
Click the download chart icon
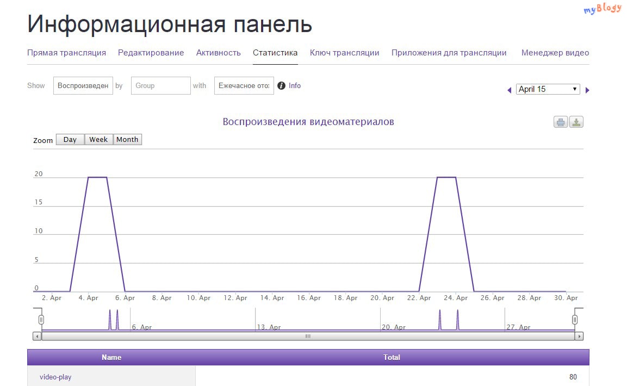[x=576, y=122]
